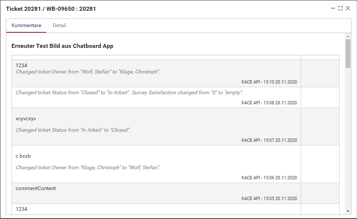Click the KACE API 15:05 timestamp

pos(269,199)
